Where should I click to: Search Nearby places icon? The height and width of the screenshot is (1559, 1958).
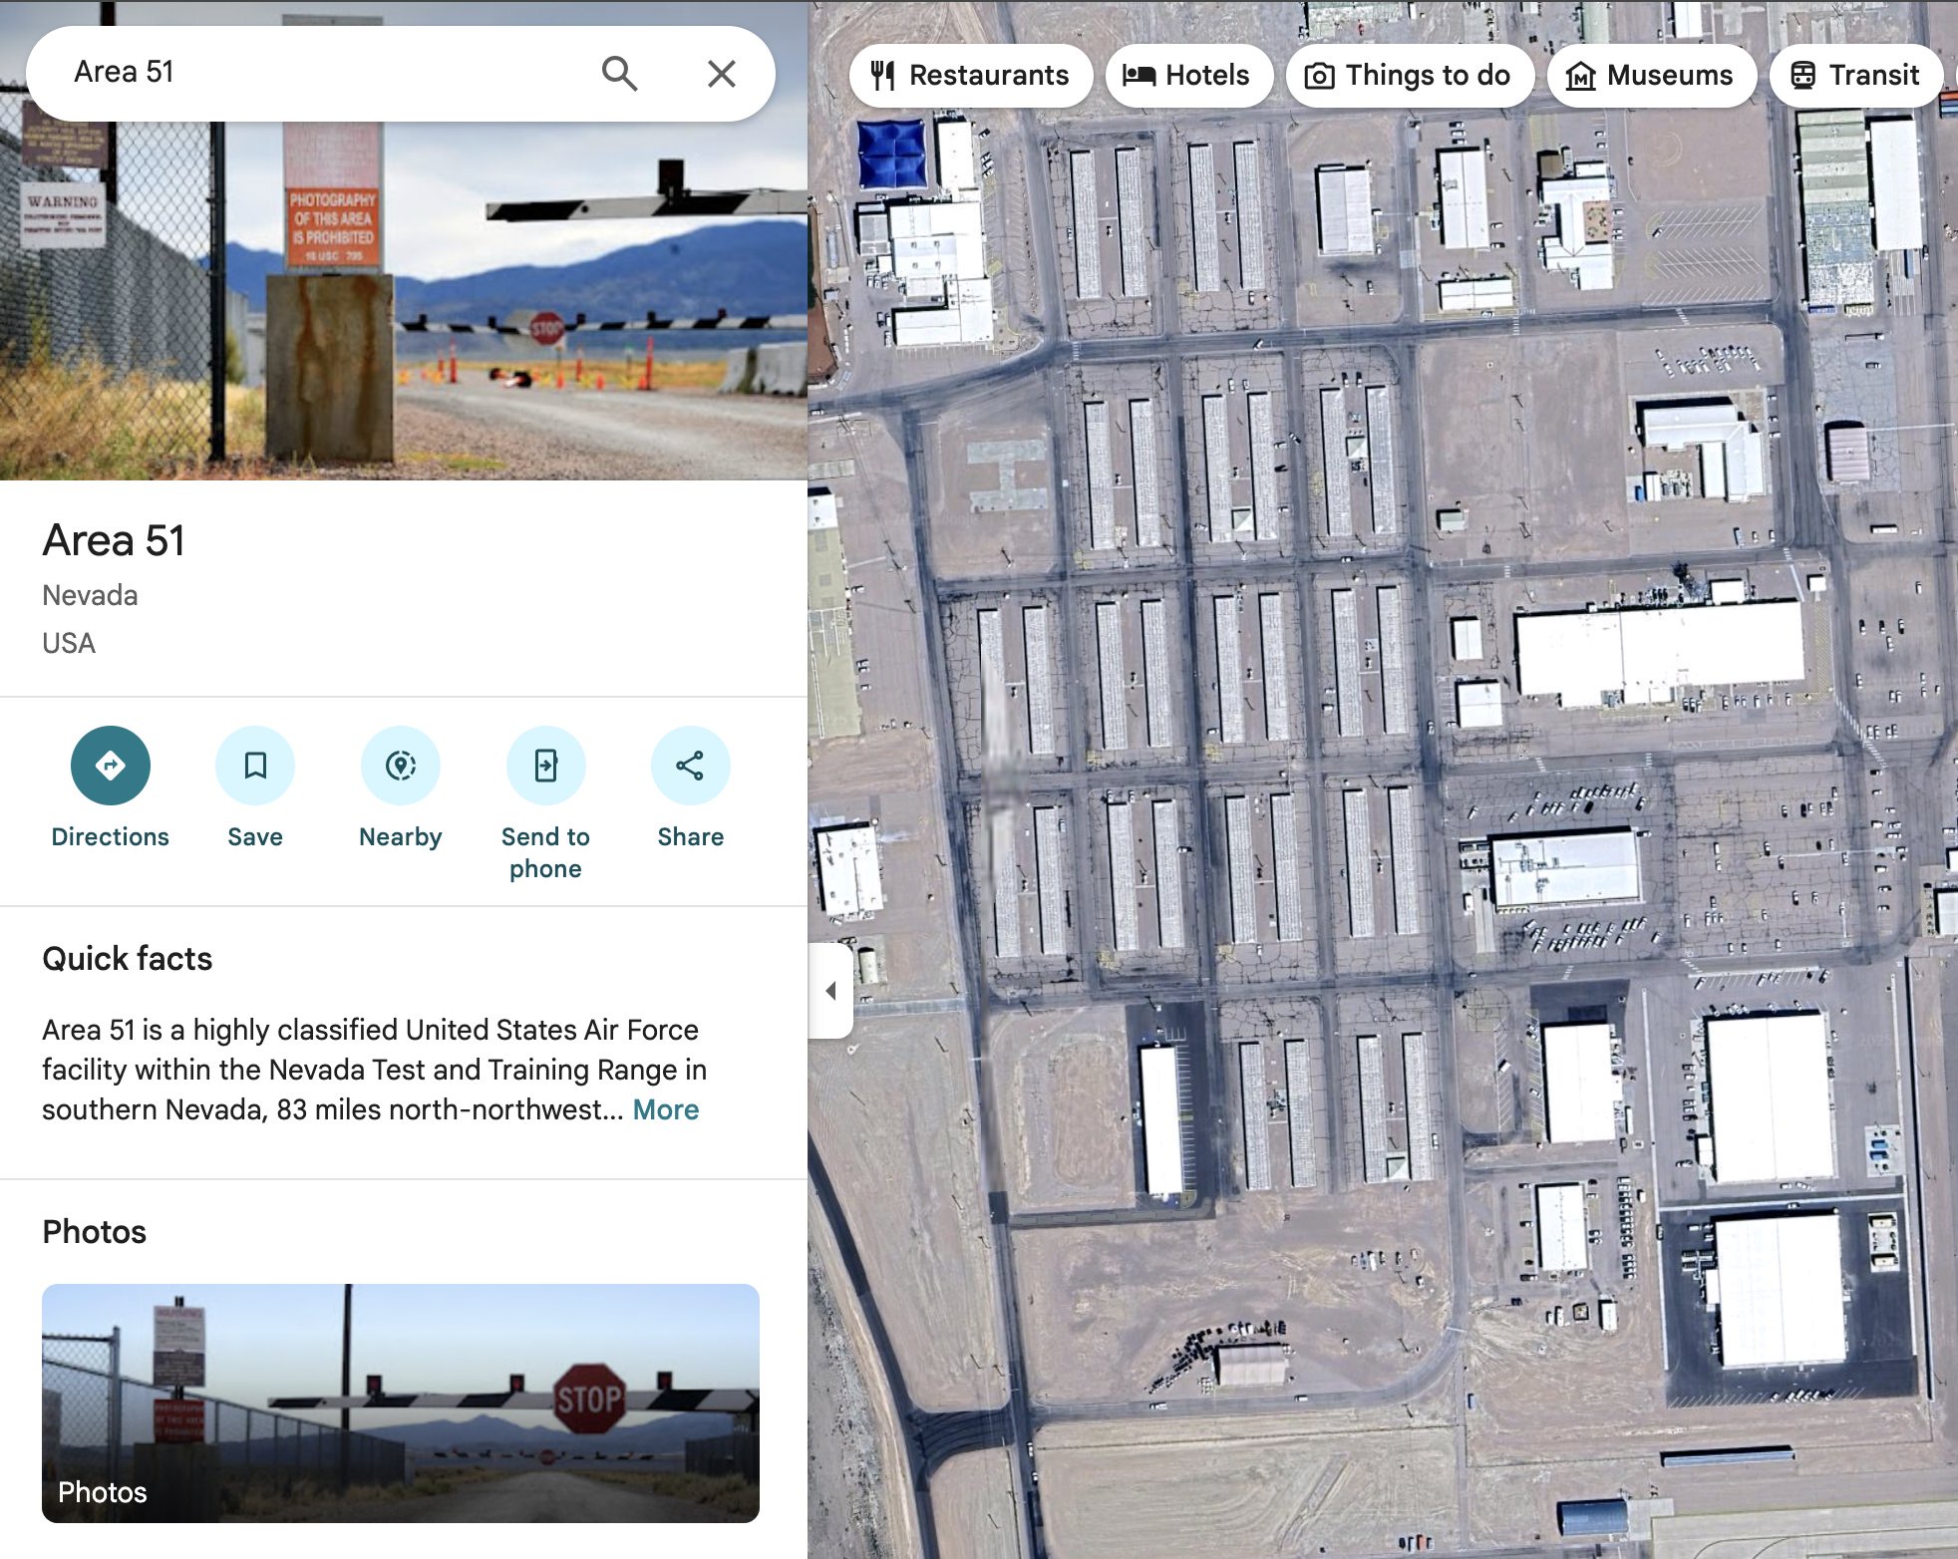[x=401, y=766]
